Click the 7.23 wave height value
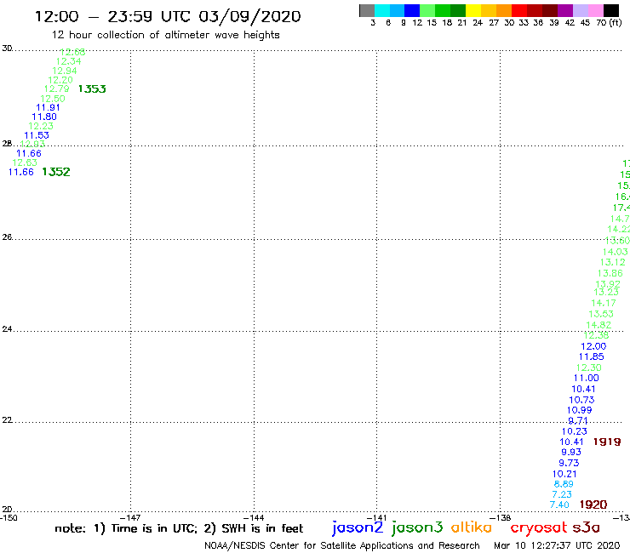630x553 pixels. (x=562, y=494)
